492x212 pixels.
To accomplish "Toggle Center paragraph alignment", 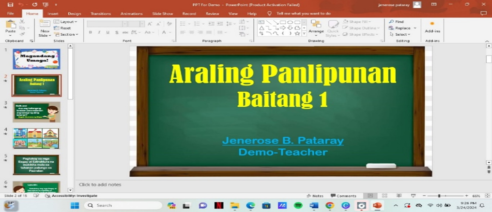I will click(x=191, y=32).
